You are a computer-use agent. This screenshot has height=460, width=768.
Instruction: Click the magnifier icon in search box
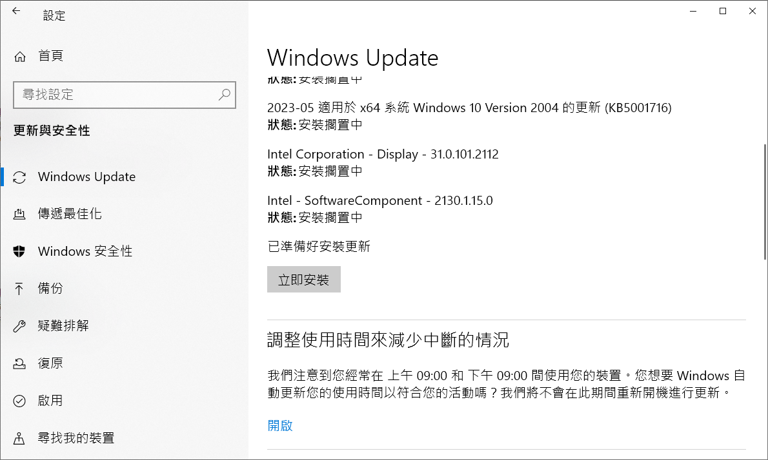click(x=224, y=95)
